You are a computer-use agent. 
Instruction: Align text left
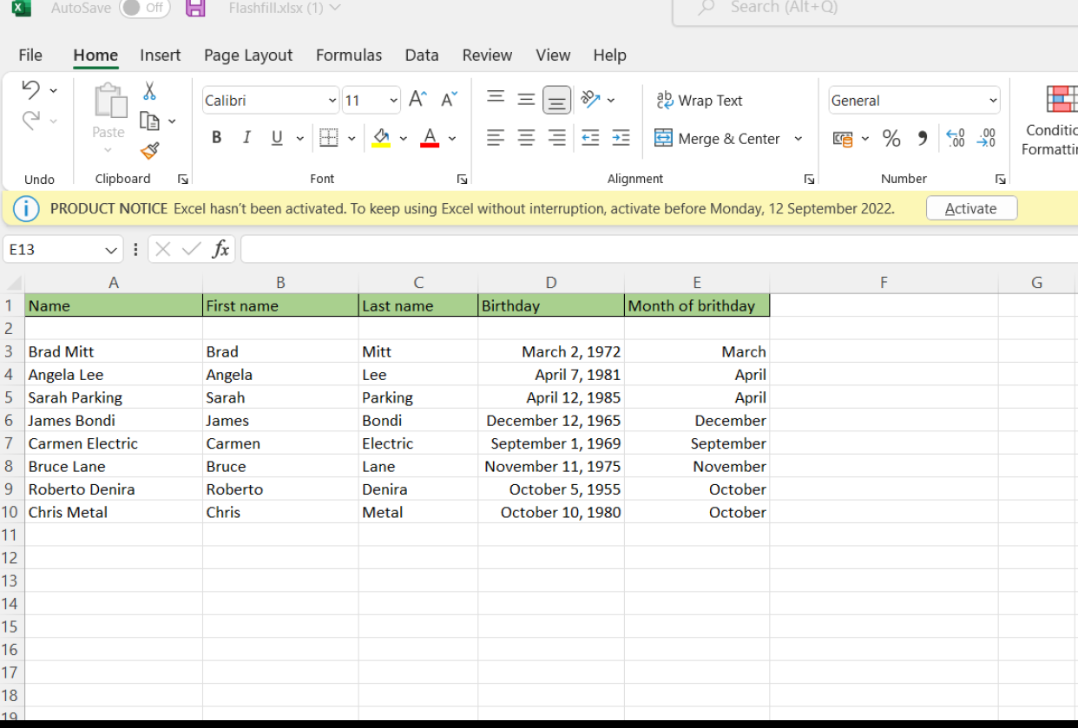point(496,138)
